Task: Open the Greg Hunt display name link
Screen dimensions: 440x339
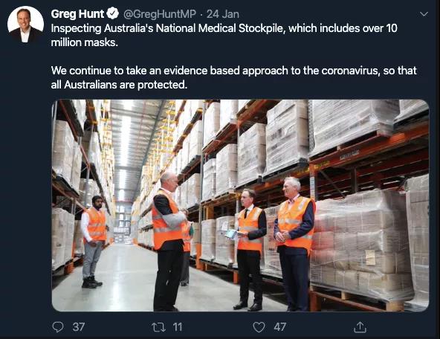Action: 77,13
